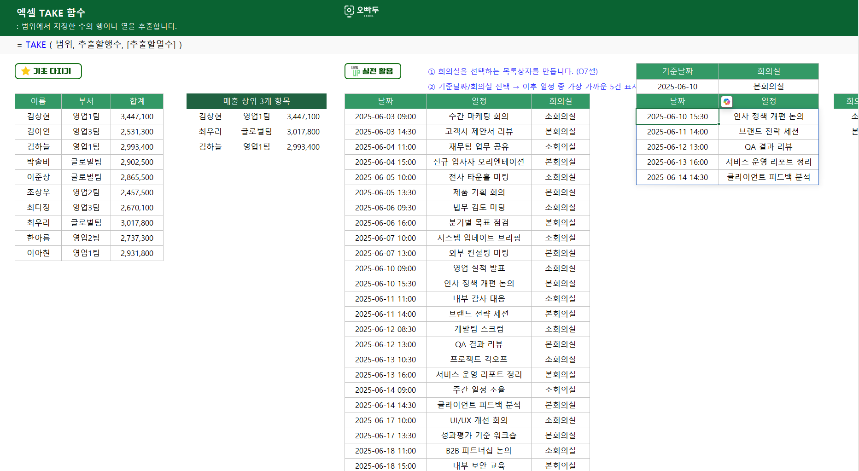Select cell 조상우 in the name column
This screenshot has width=859, height=471.
(38, 192)
